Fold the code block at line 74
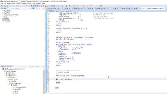This screenshot has width=167, height=94. point(49,22)
